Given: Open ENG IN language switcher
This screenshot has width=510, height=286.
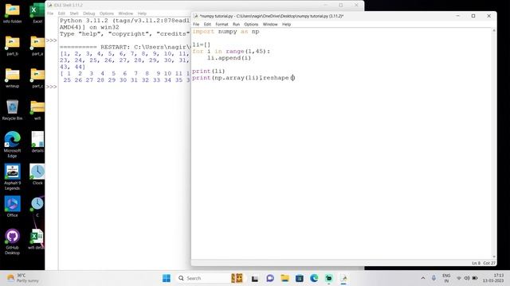Looking at the screenshot, I should [446, 278].
